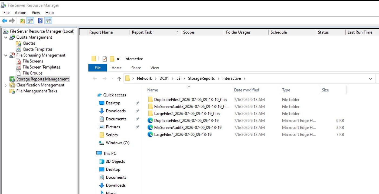Open Customize Quick Access Toolbar dropdown
Screen dimensions: 379x194
pos(118,59)
